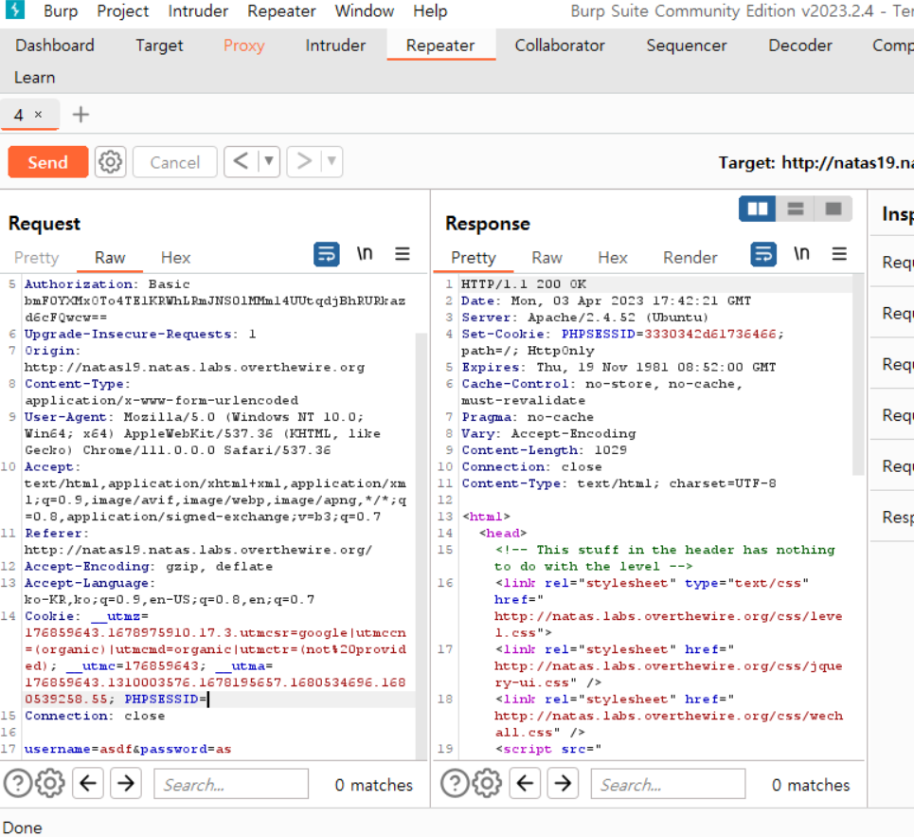Jump to next Request search match
The height and width of the screenshot is (837, 914).
point(126,783)
